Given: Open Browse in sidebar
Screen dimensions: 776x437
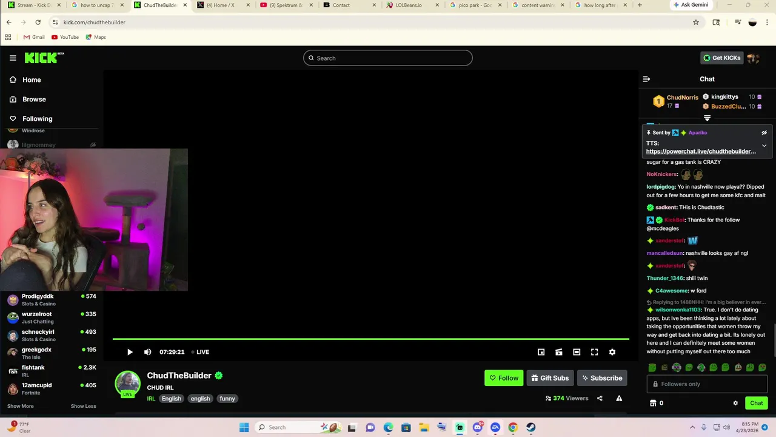Looking at the screenshot, I should click(34, 99).
